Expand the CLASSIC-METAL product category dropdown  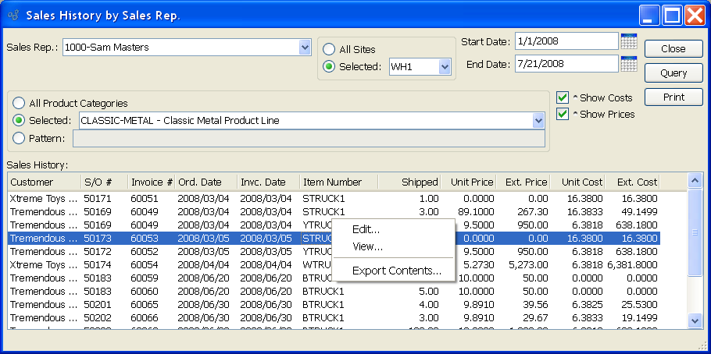[x=538, y=121]
